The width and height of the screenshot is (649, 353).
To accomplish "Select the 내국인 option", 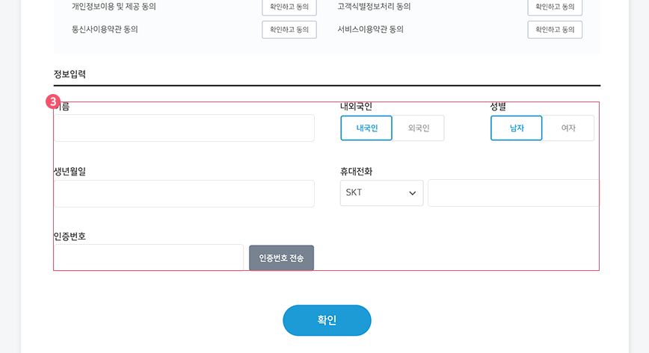I will tap(366, 128).
